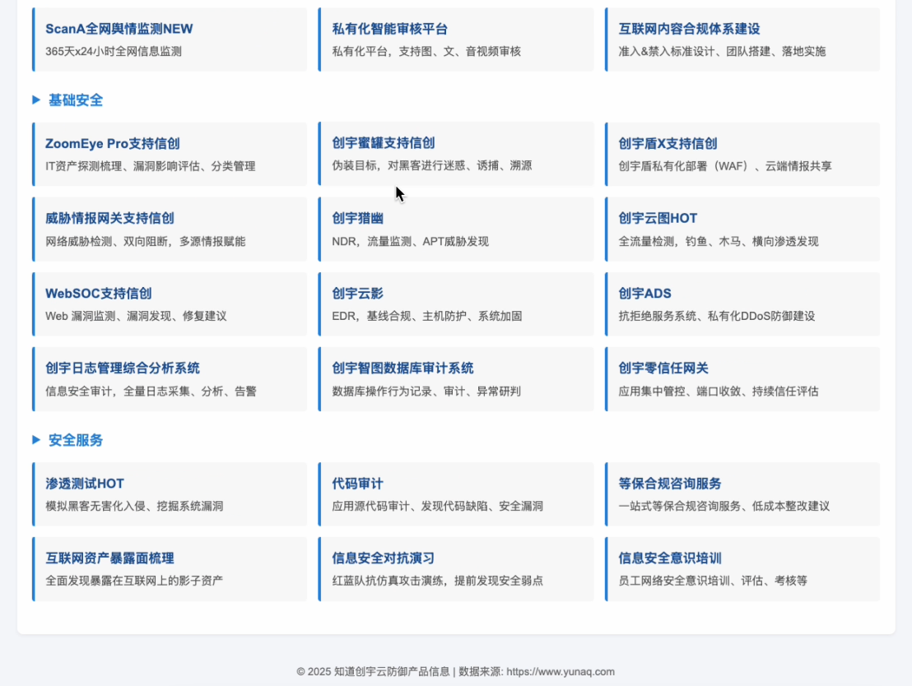Open the 代码审计 card
The height and width of the screenshot is (686, 912).
click(456, 494)
